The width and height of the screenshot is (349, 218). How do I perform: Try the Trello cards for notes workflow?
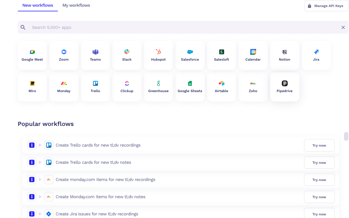[x=319, y=162]
